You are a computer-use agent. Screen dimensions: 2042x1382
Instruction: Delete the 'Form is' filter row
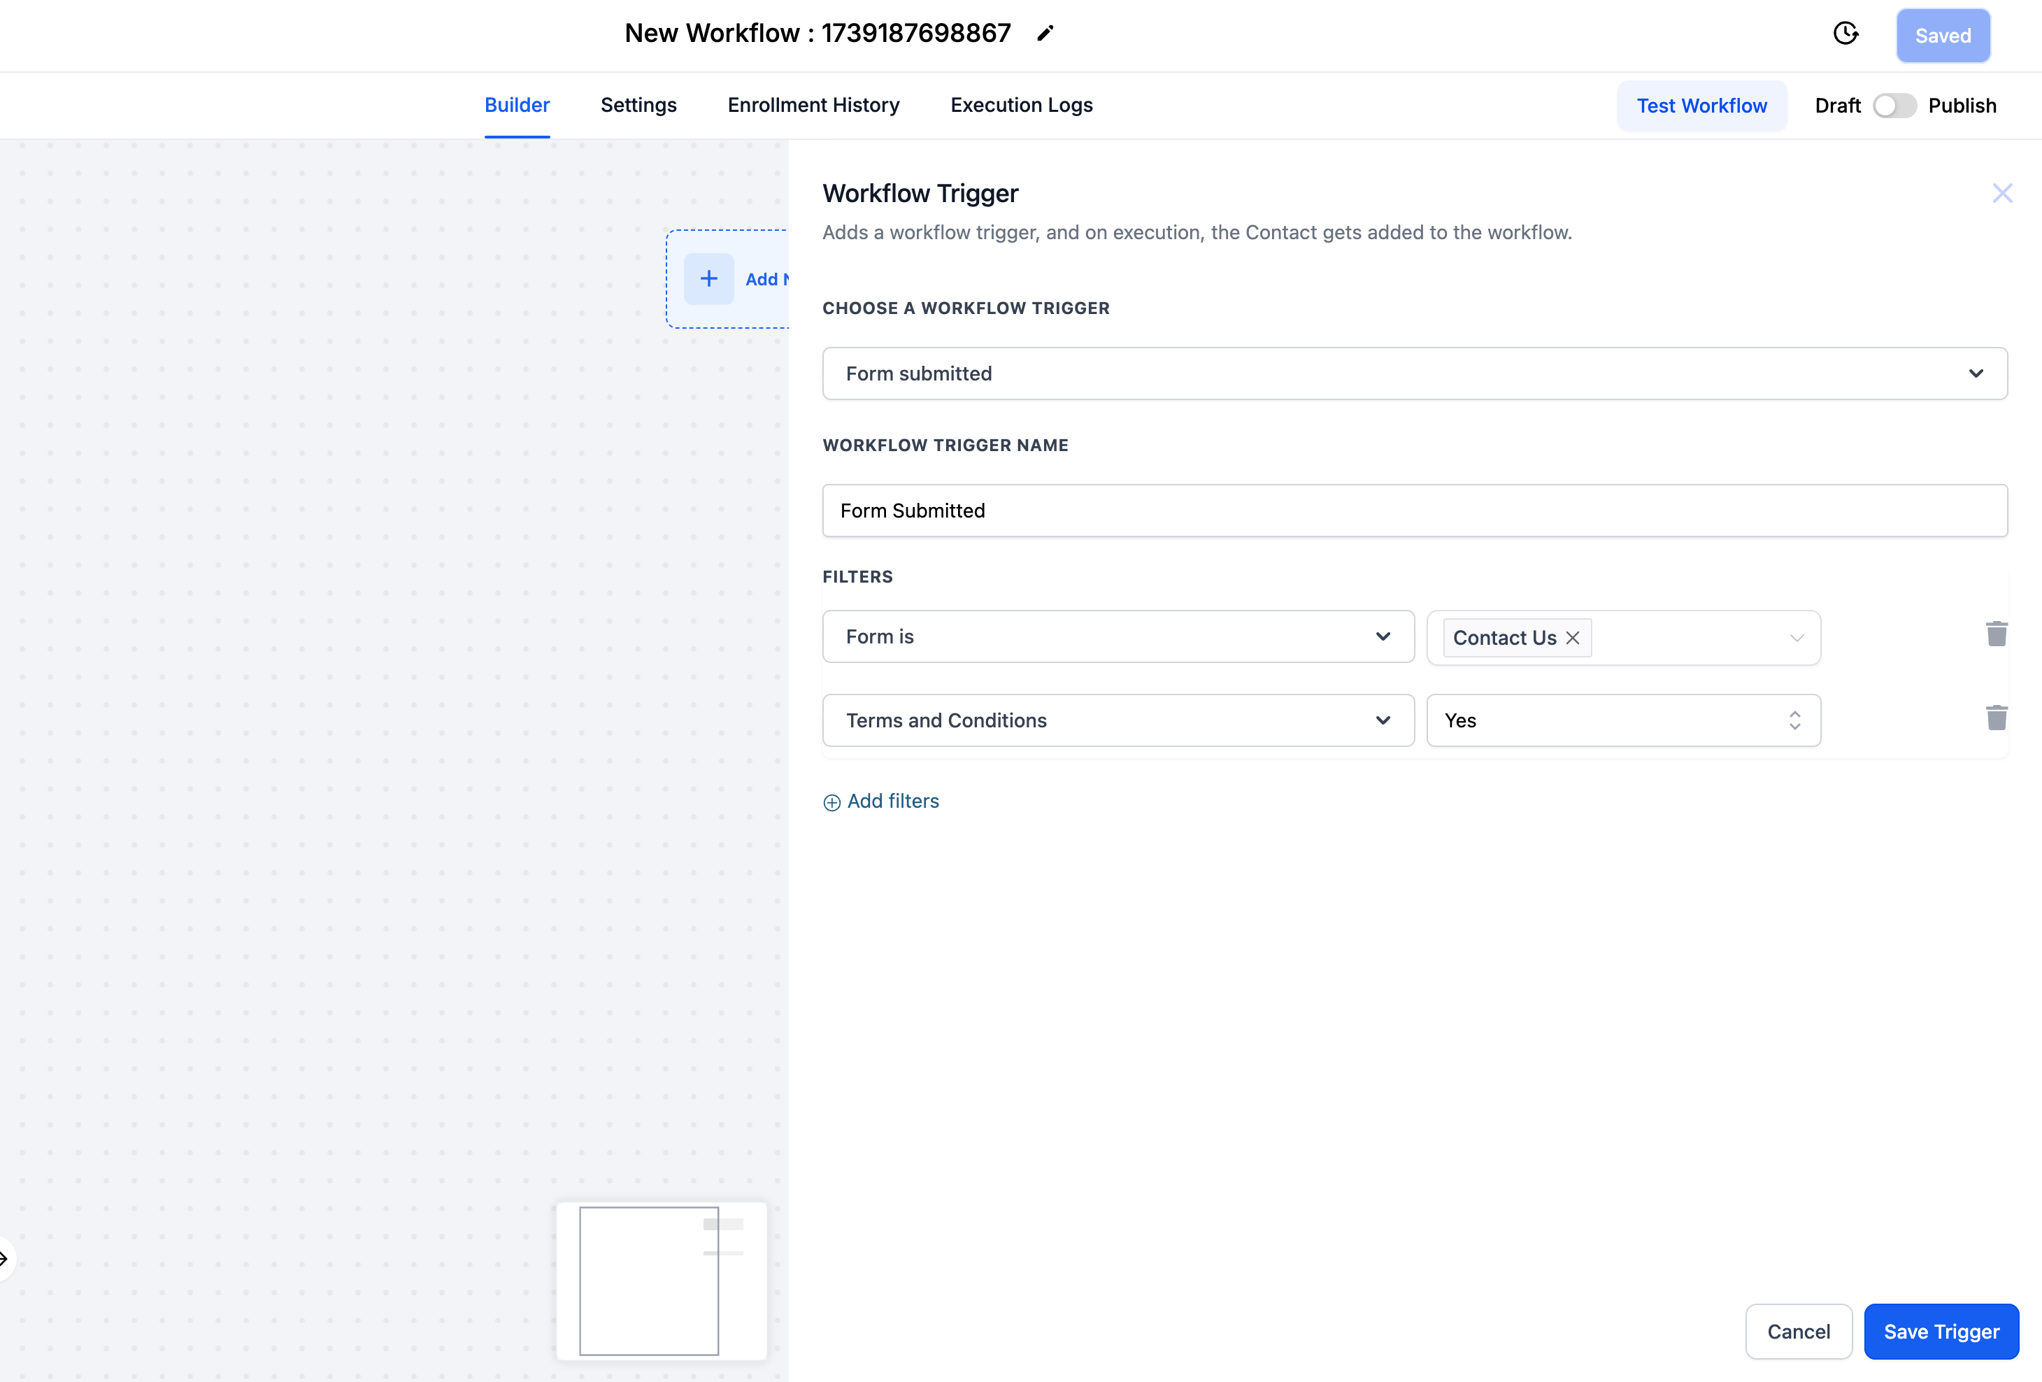tap(1997, 634)
